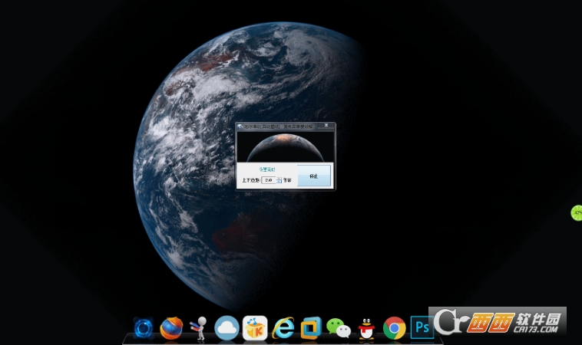Launch the blue glowing ring app
The image size is (582, 345).
coord(144,328)
